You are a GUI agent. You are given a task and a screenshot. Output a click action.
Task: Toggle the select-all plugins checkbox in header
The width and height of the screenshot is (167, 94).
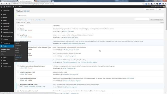[18, 26]
